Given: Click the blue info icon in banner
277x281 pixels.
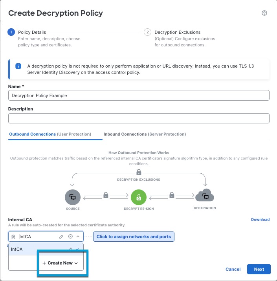Looking at the screenshot, I should pyautogui.click(x=18, y=66).
